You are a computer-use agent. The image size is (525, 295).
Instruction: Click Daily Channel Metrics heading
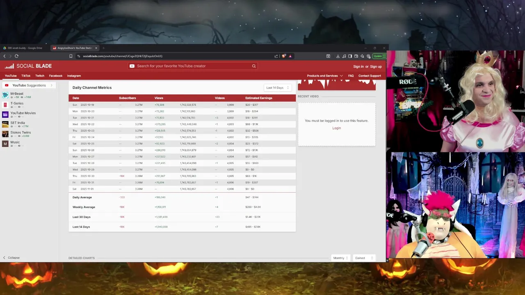pyautogui.click(x=92, y=88)
